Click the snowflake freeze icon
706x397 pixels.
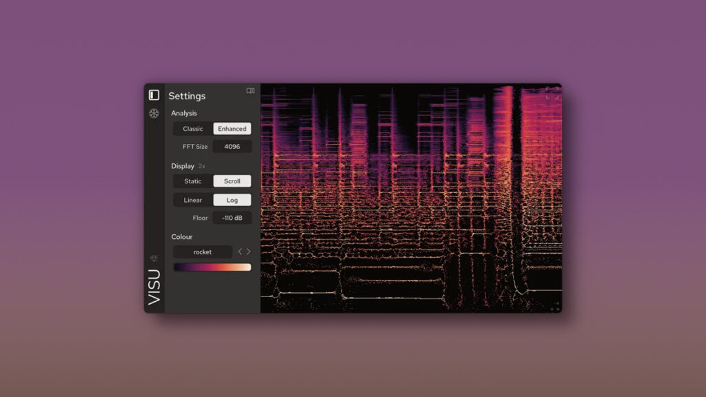pos(154,113)
